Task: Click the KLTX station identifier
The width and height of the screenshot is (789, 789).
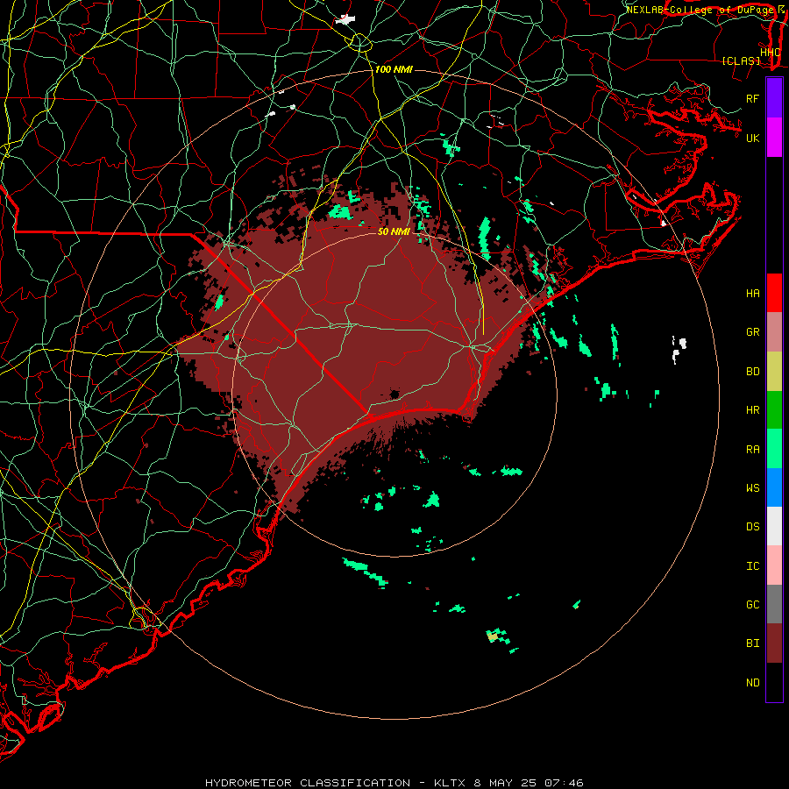Action: point(450,783)
